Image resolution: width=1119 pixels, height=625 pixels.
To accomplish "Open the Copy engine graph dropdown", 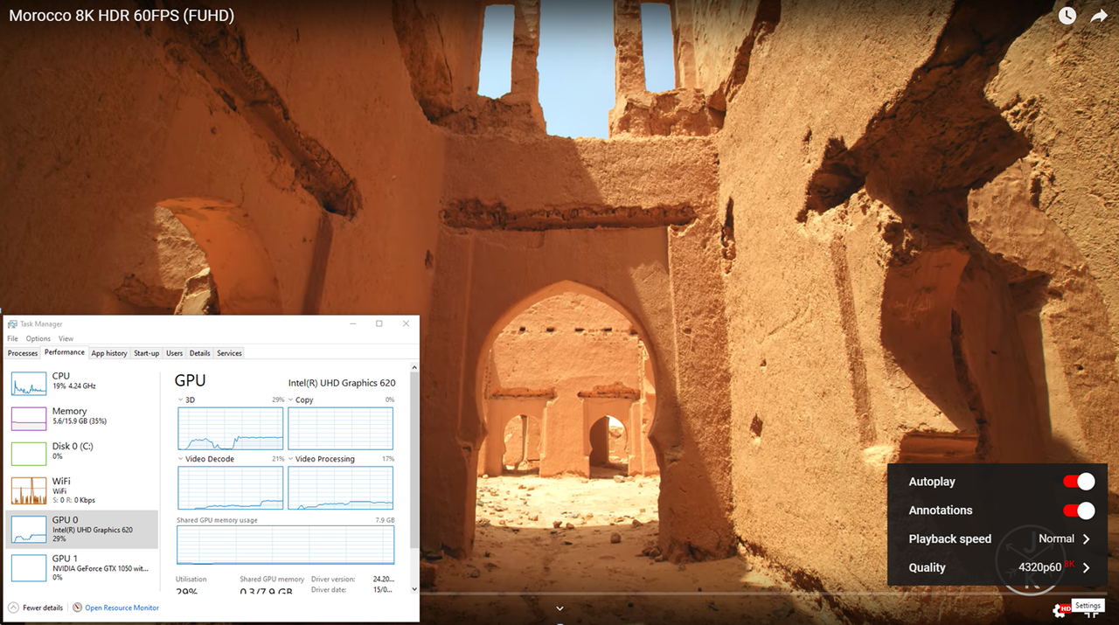I will tap(291, 399).
